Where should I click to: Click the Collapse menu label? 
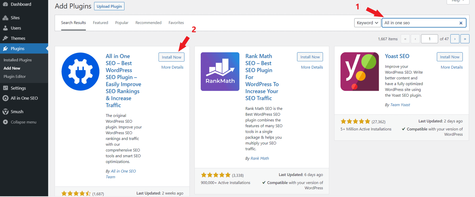point(24,122)
